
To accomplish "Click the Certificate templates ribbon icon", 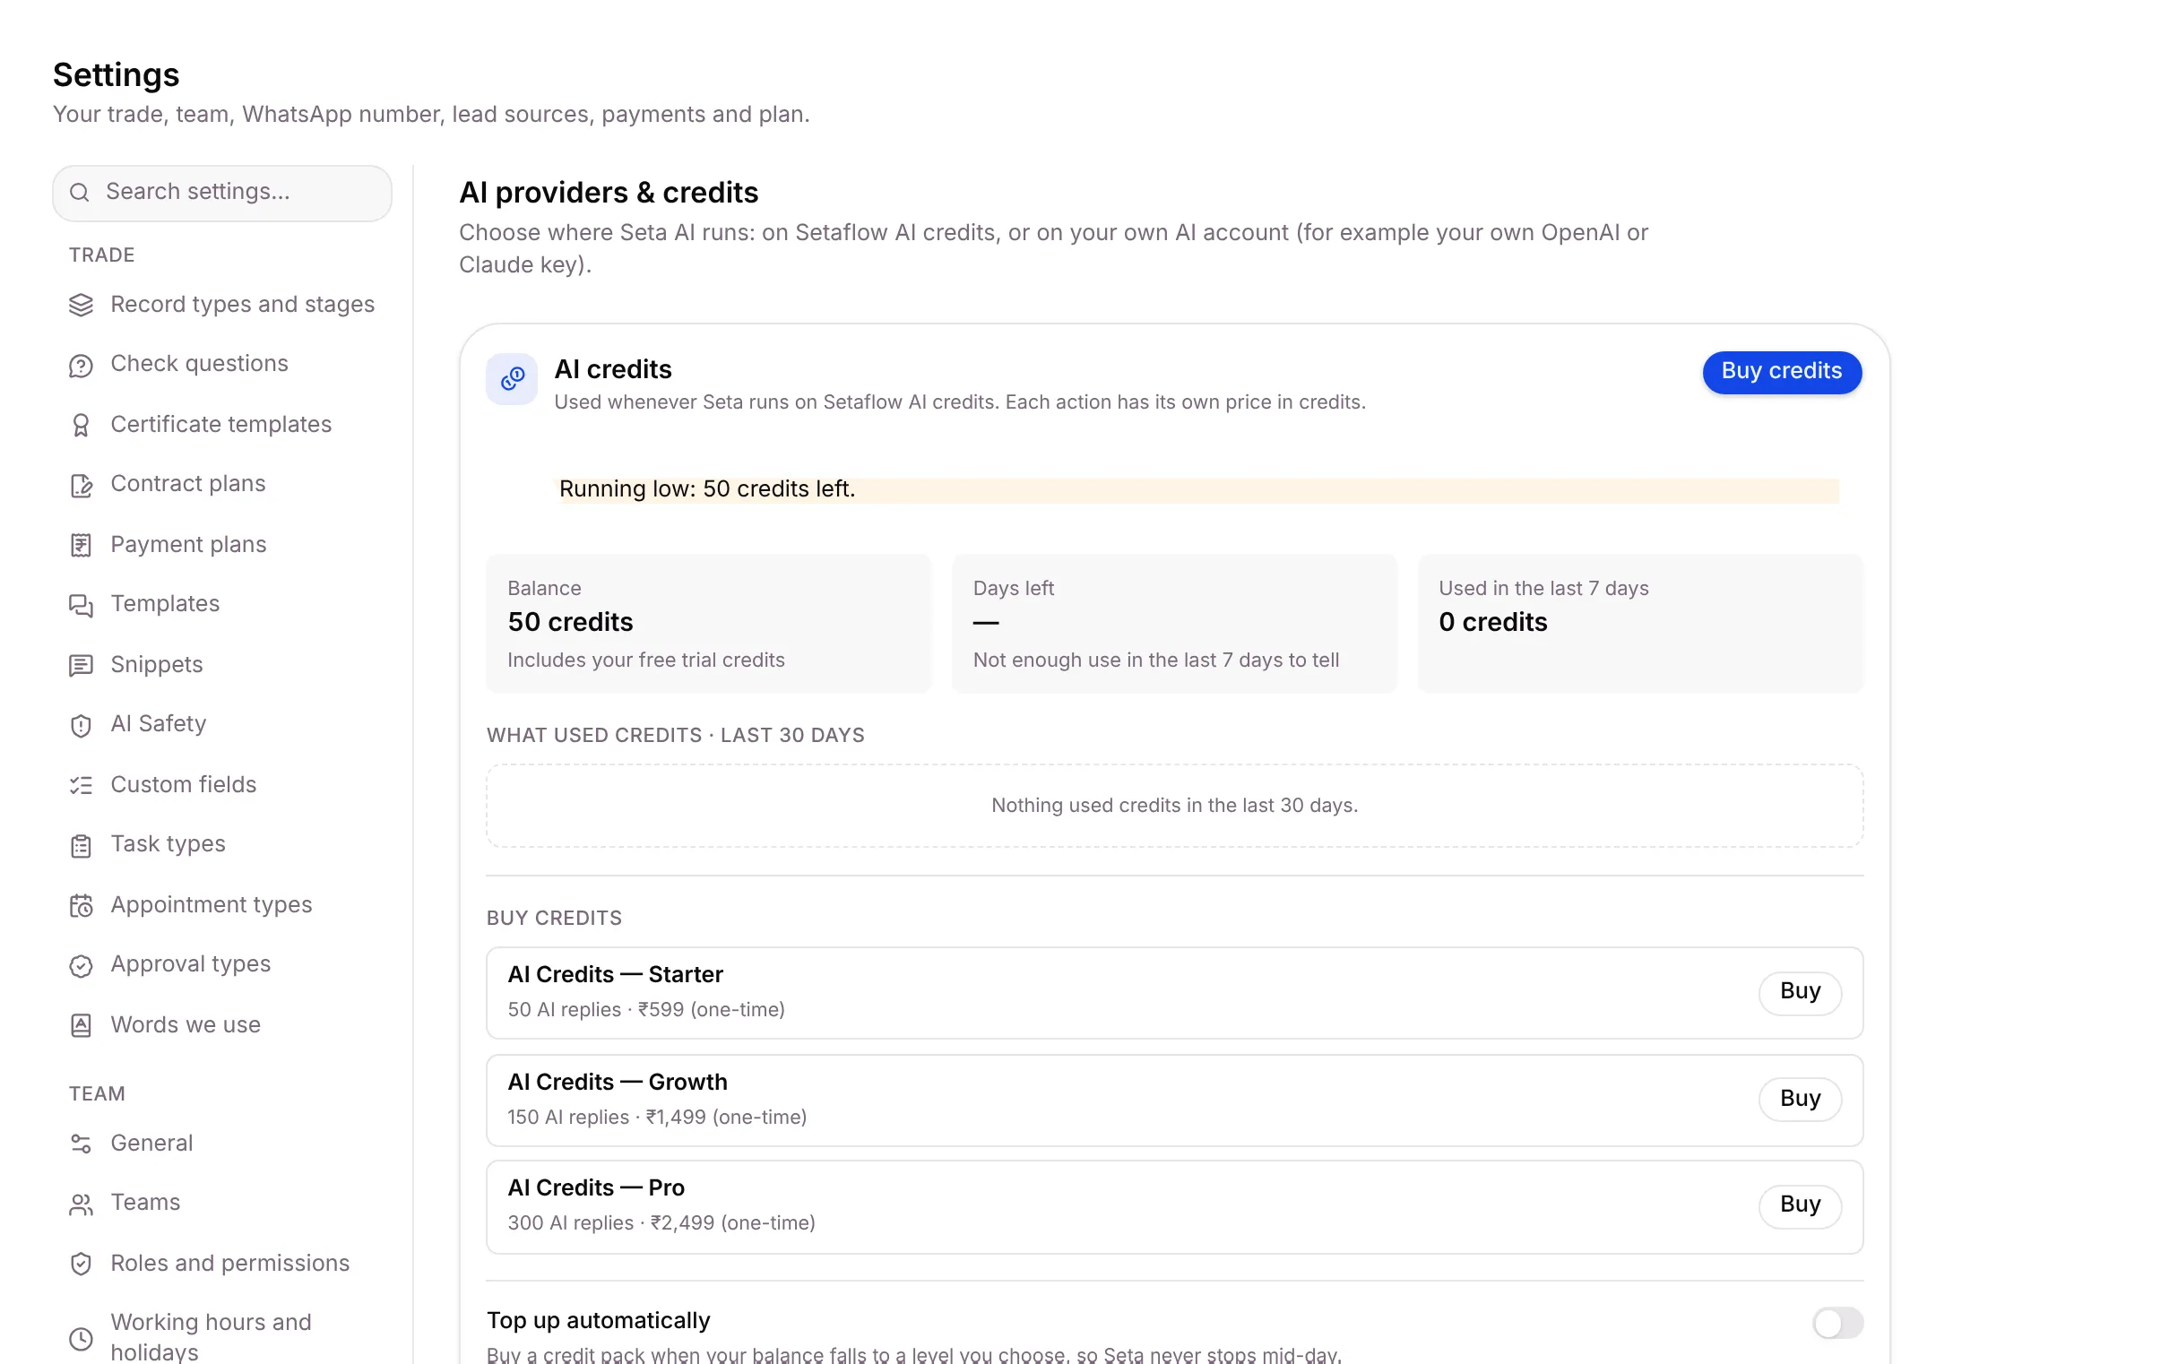I will pyautogui.click(x=81, y=425).
